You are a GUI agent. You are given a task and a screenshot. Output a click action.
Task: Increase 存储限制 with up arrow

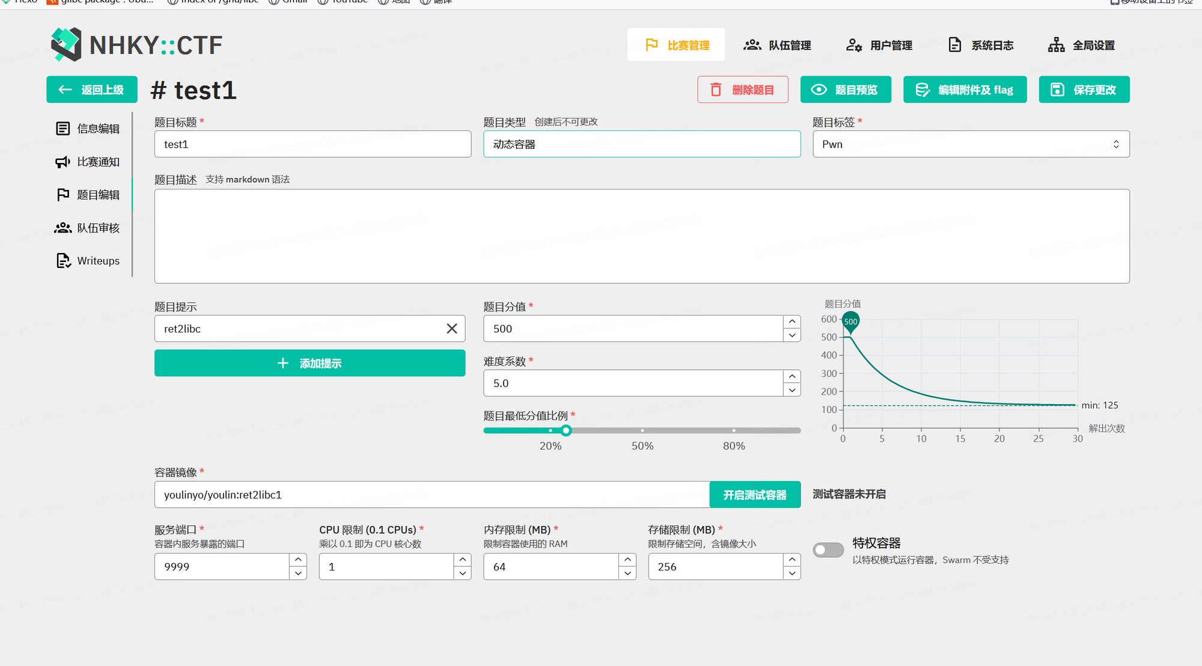tap(792, 560)
